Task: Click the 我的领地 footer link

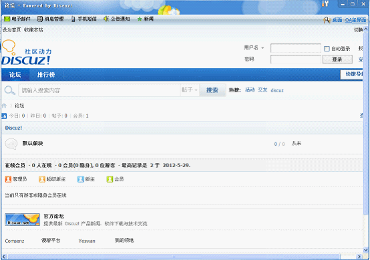Action: point(124,241)
